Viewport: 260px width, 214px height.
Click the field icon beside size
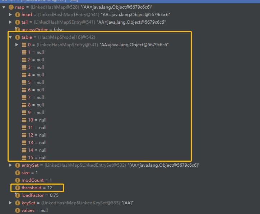pyautogui.click(x=18, y=173)
